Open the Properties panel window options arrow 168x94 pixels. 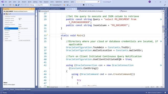(30, 9)
